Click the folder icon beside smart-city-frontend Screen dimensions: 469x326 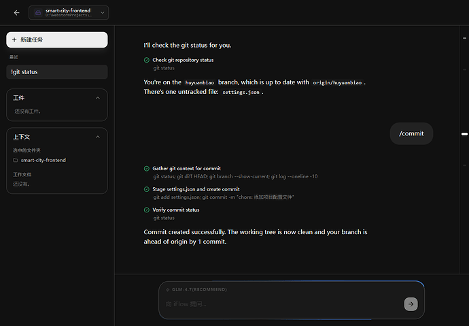(x=16, y=161)
